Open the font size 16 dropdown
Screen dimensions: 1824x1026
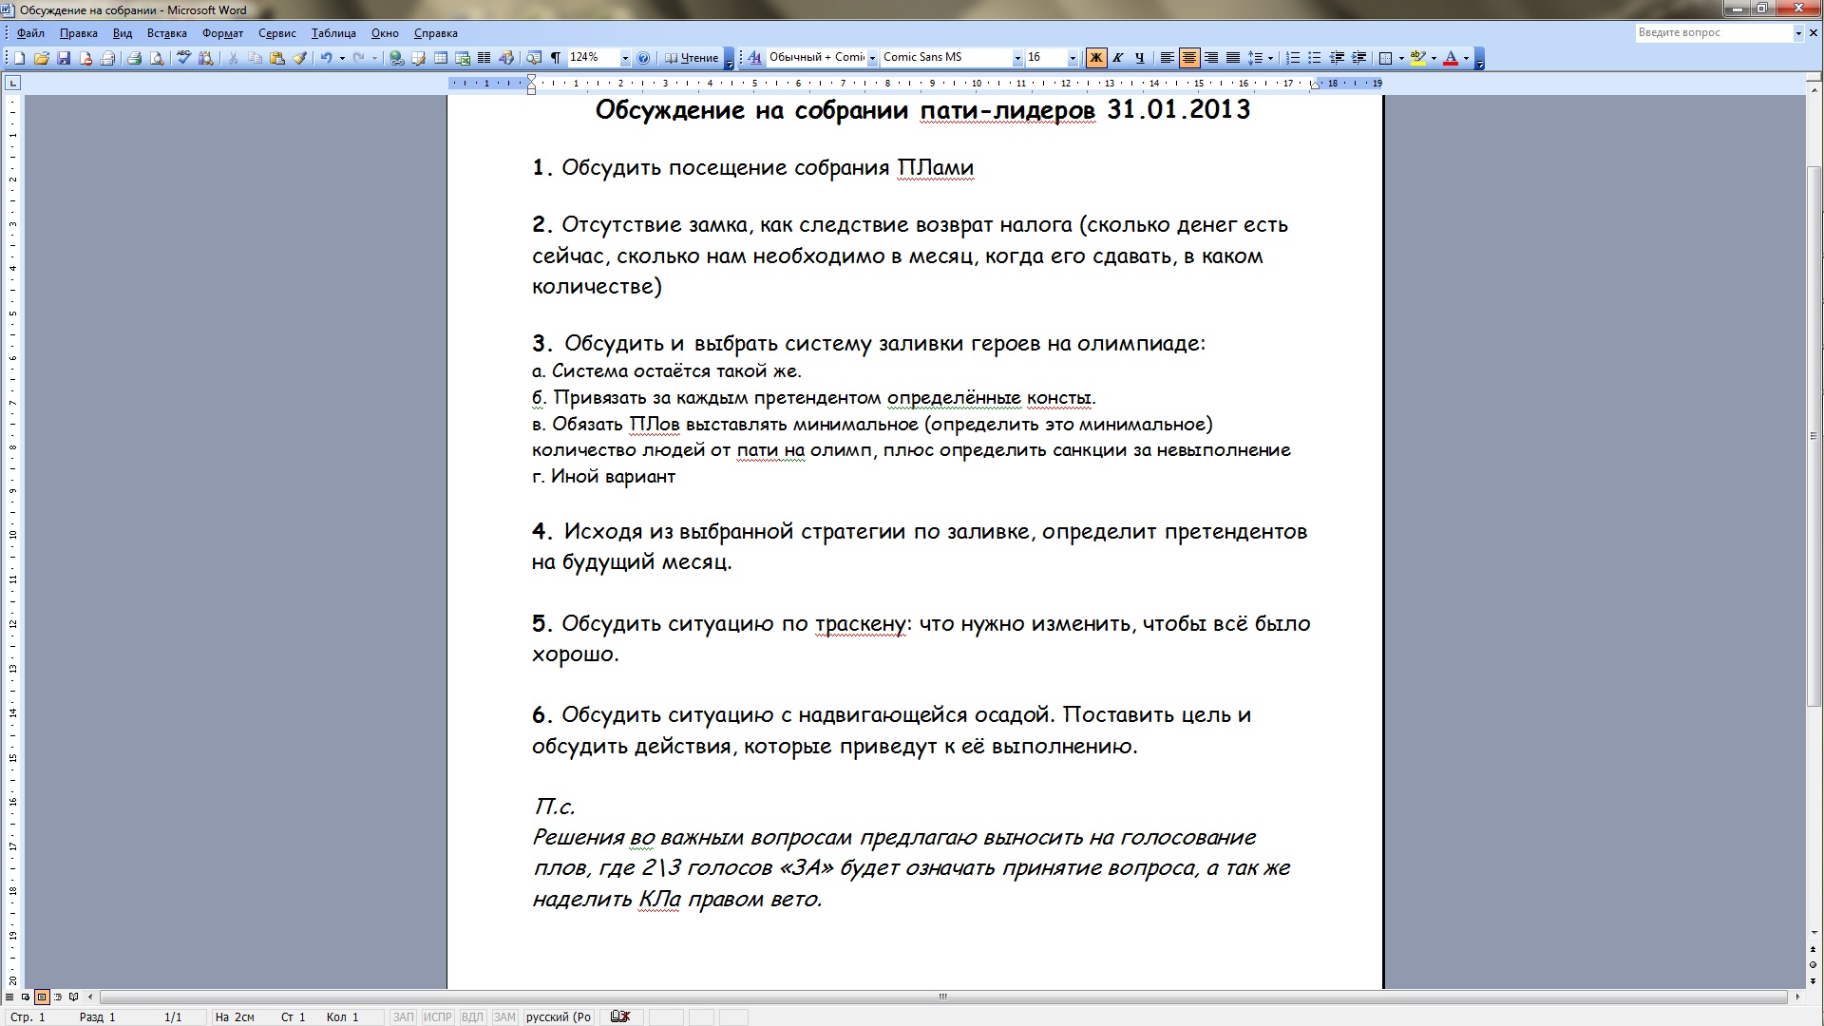coord(1073,58)
